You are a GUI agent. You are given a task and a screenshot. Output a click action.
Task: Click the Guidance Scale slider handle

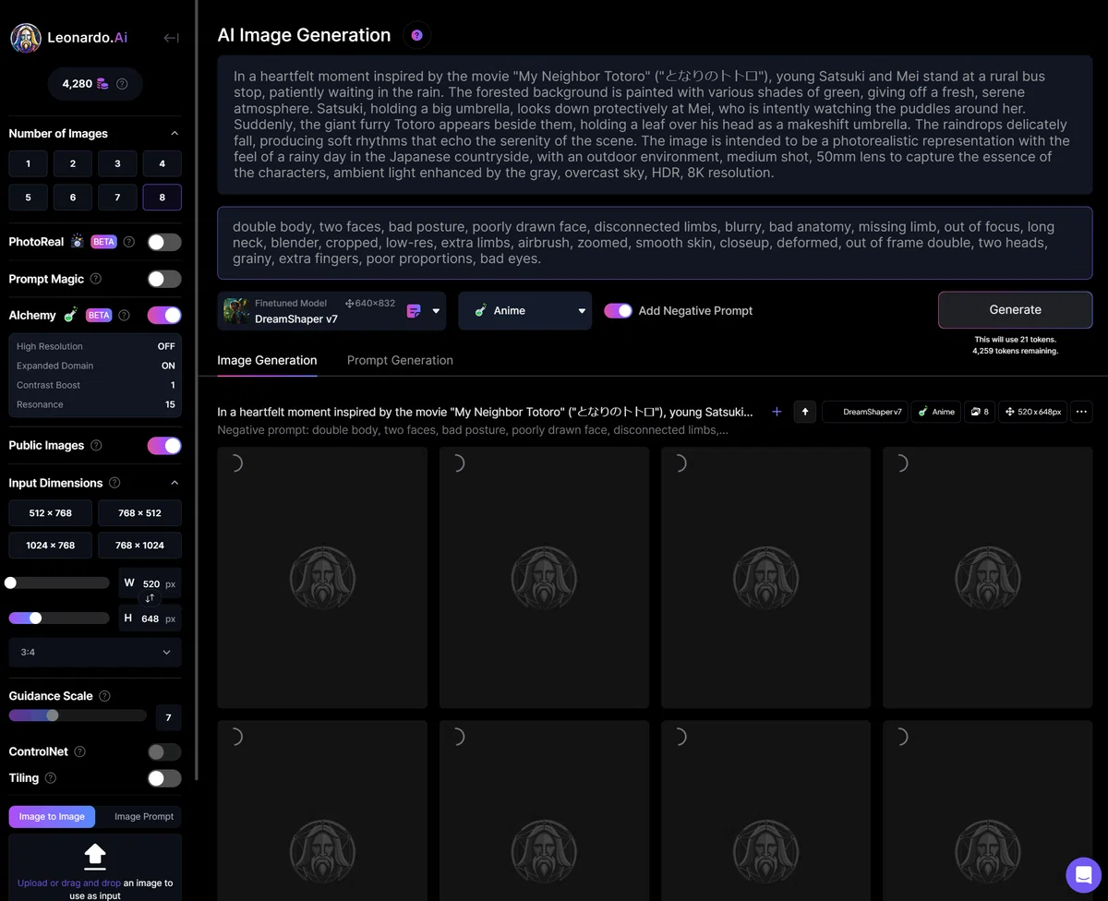click(x=53, y=715)
